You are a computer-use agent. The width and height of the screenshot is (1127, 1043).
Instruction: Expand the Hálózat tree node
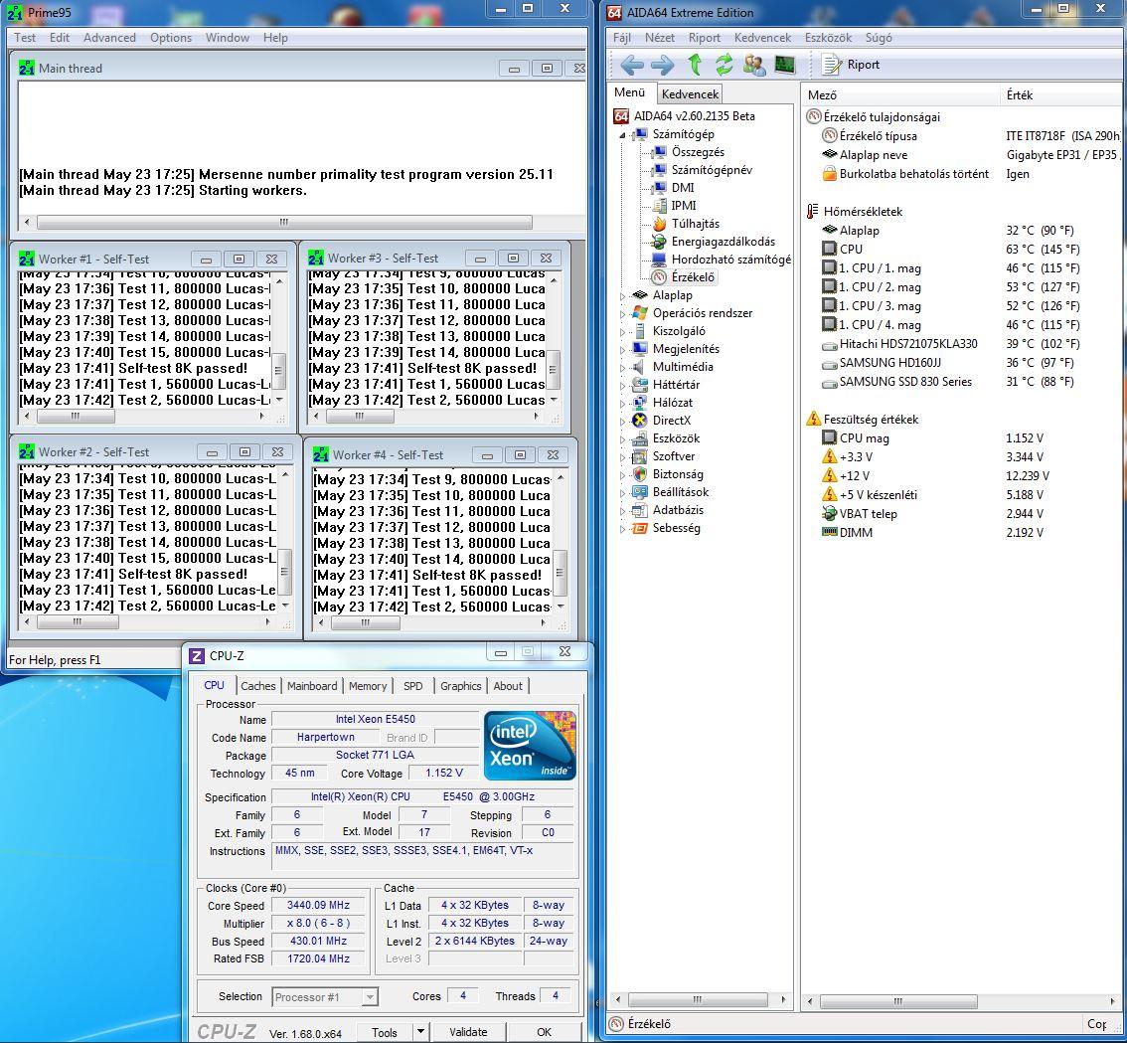(622, 404)
